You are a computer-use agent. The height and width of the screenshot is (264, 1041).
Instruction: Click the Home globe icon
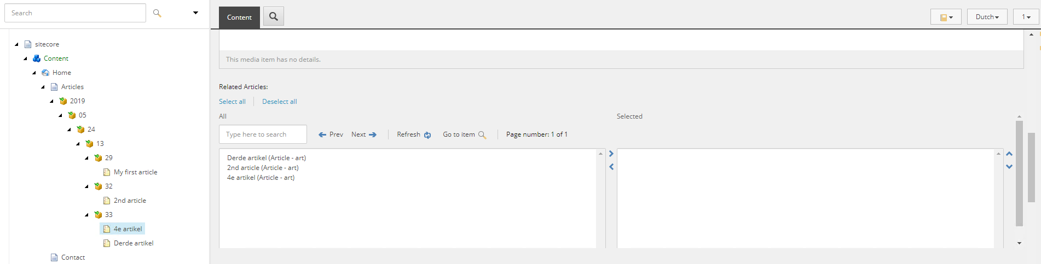45,73
